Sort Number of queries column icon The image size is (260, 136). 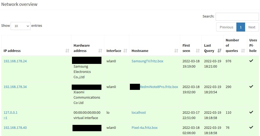243,51
